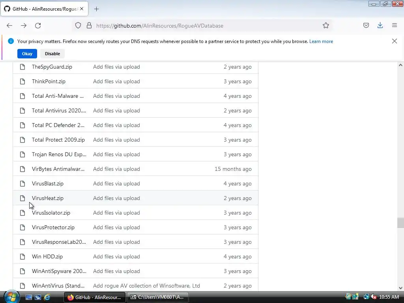404x303 pixels.
Task: Reload the current GitHub page
Action: tap(38, 26)
